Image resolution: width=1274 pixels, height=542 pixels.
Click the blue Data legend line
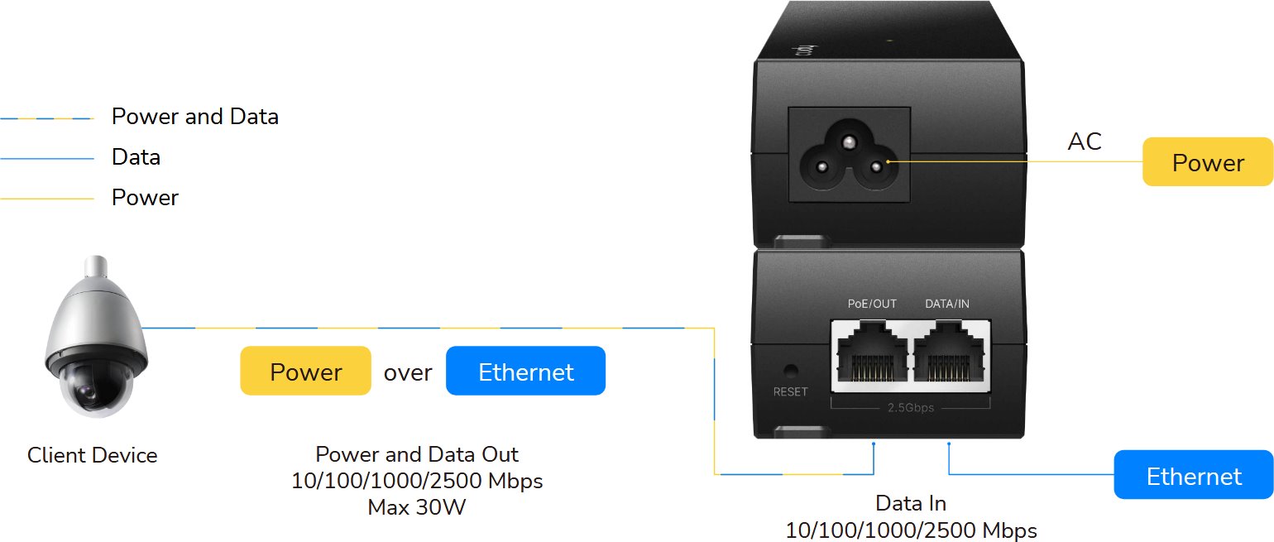pyautogui.click(x=47, y=158)
